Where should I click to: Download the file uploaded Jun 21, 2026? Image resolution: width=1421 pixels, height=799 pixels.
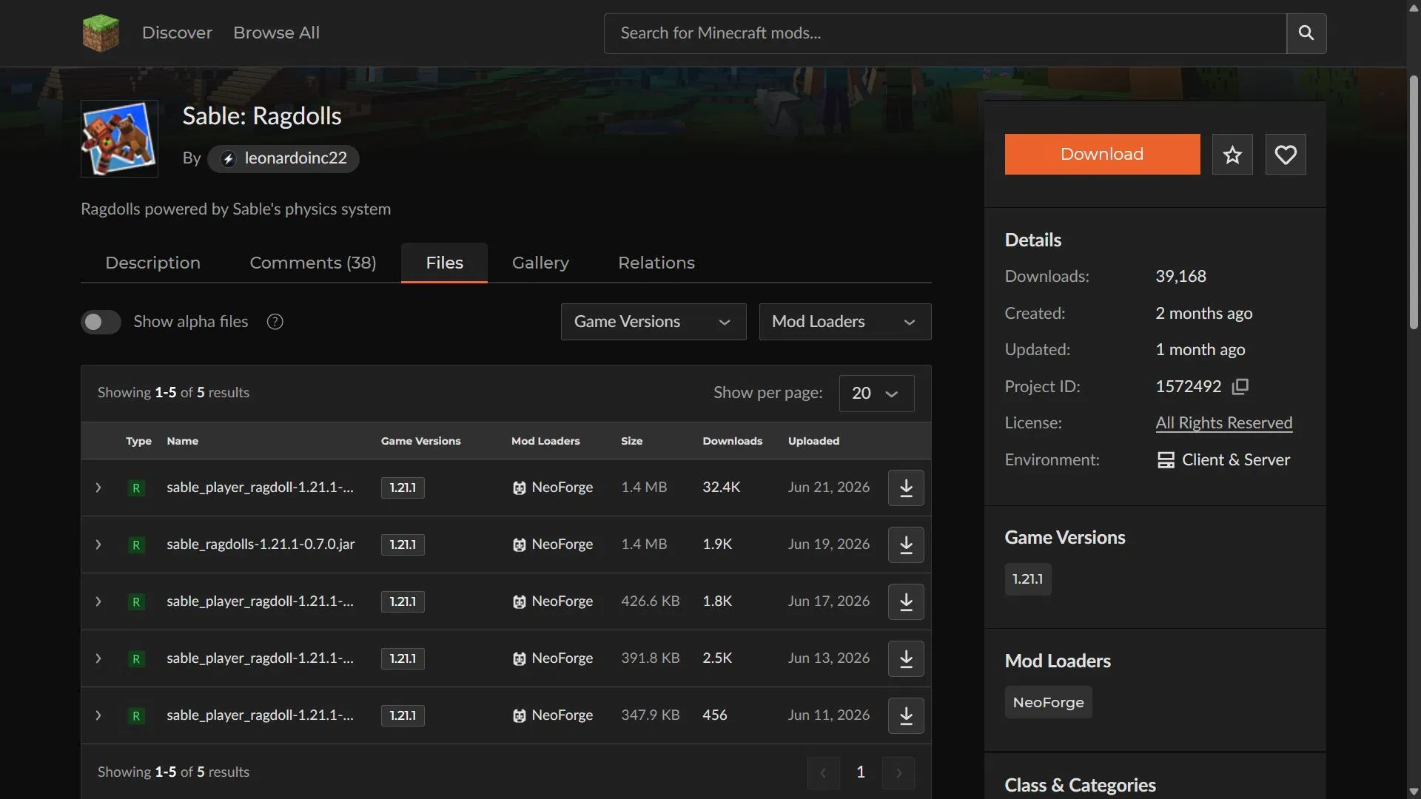tap(906, 488)
